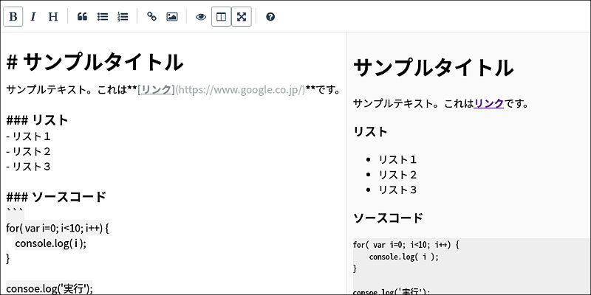Click the google.co.jp URL in the editor
The height and width of the screenshot is (295, 591).
coord(241,90)
